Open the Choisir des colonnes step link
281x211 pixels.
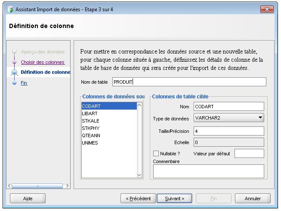(42, 62)
